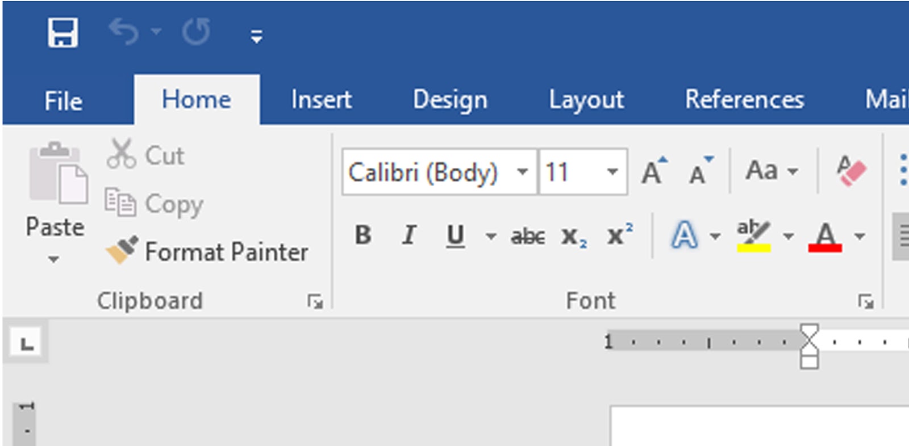This screenshot has width=909, height=446.
Task: Apply subscript formatting
Action: (574, 236)
